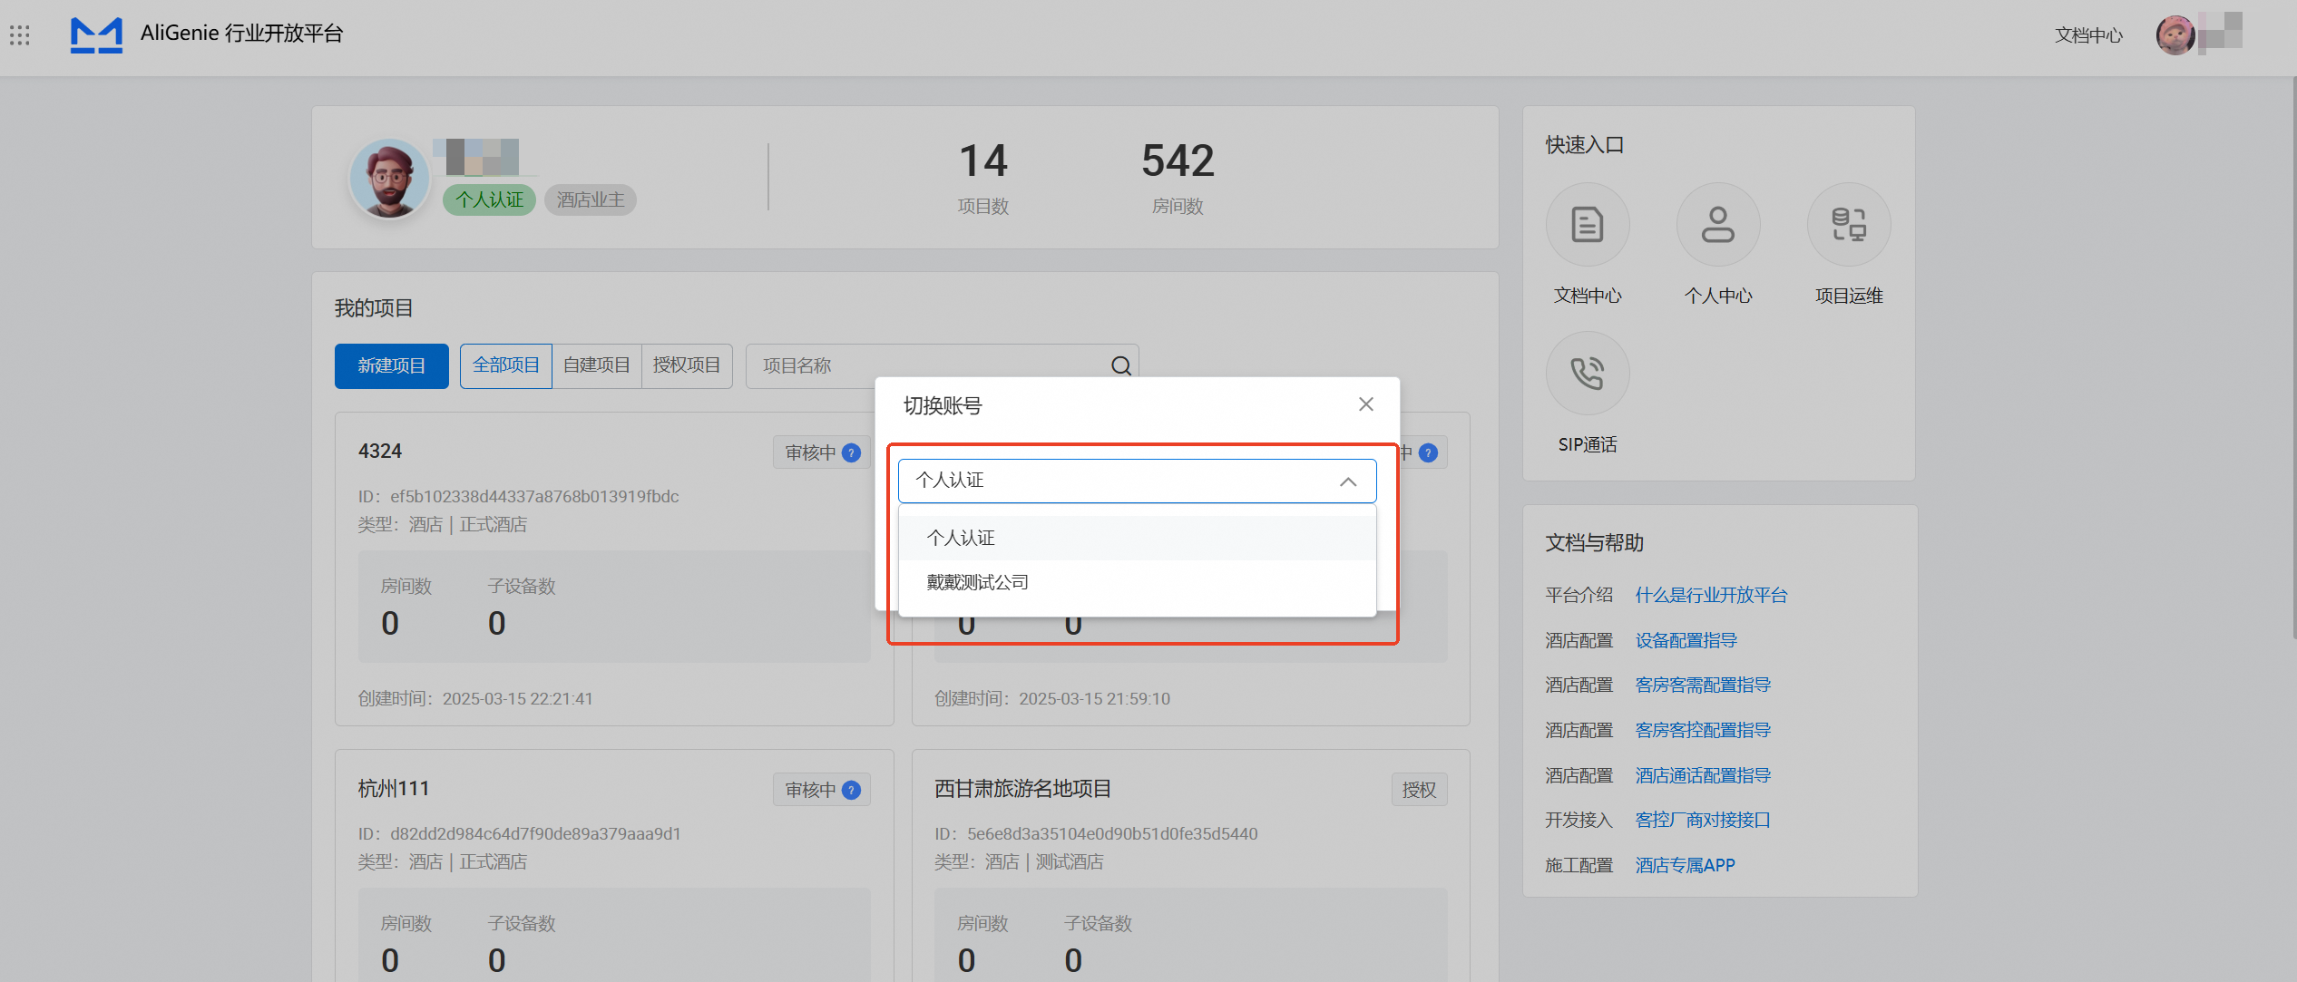
Task: Open 客房客控配置指导 link
Action: [1703, 731]
